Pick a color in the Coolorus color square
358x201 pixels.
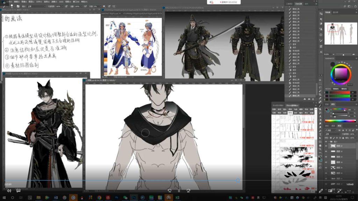(x=341, y=74)
